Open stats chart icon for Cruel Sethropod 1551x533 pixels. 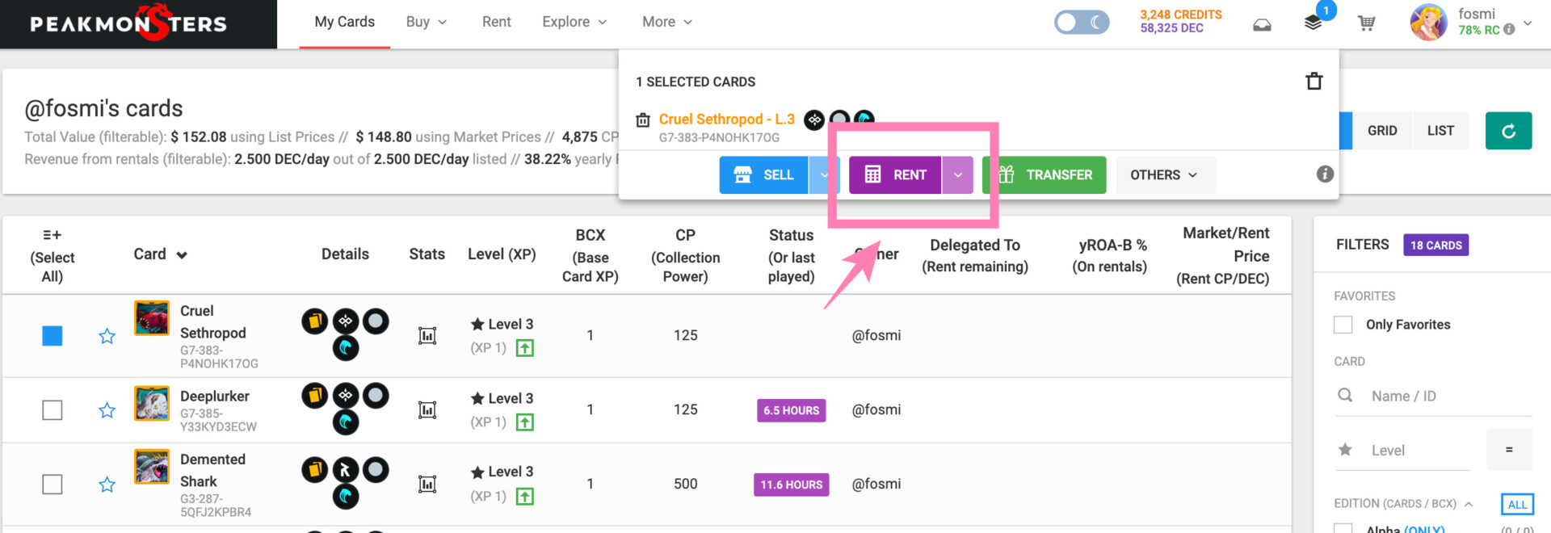(x=427, y=335)
